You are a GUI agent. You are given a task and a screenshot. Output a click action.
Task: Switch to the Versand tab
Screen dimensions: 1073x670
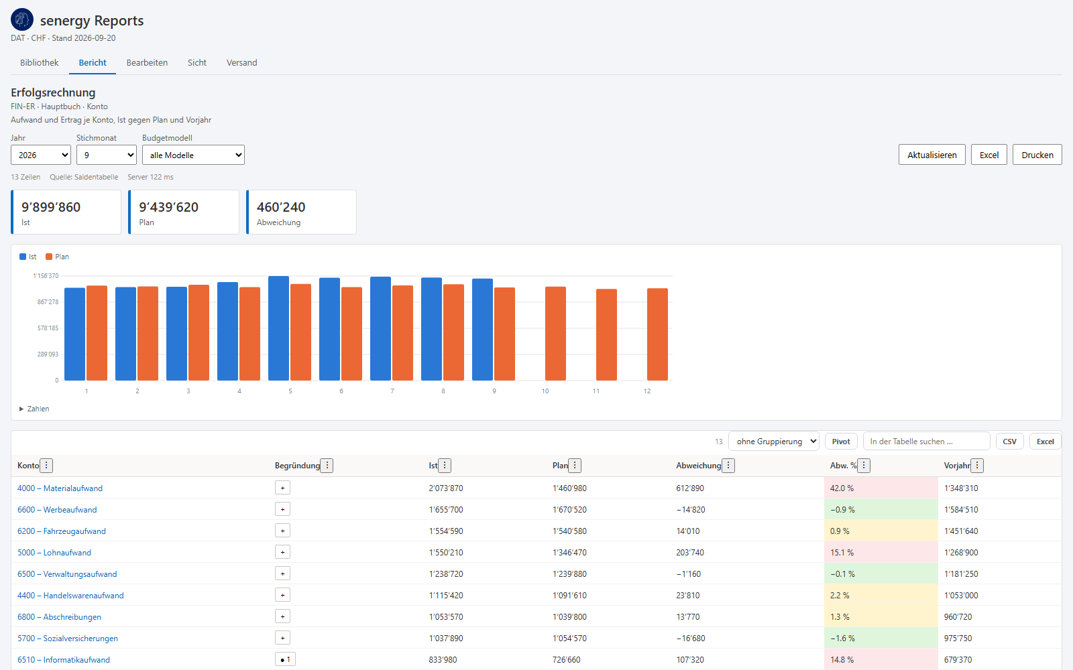coord(241,62)
